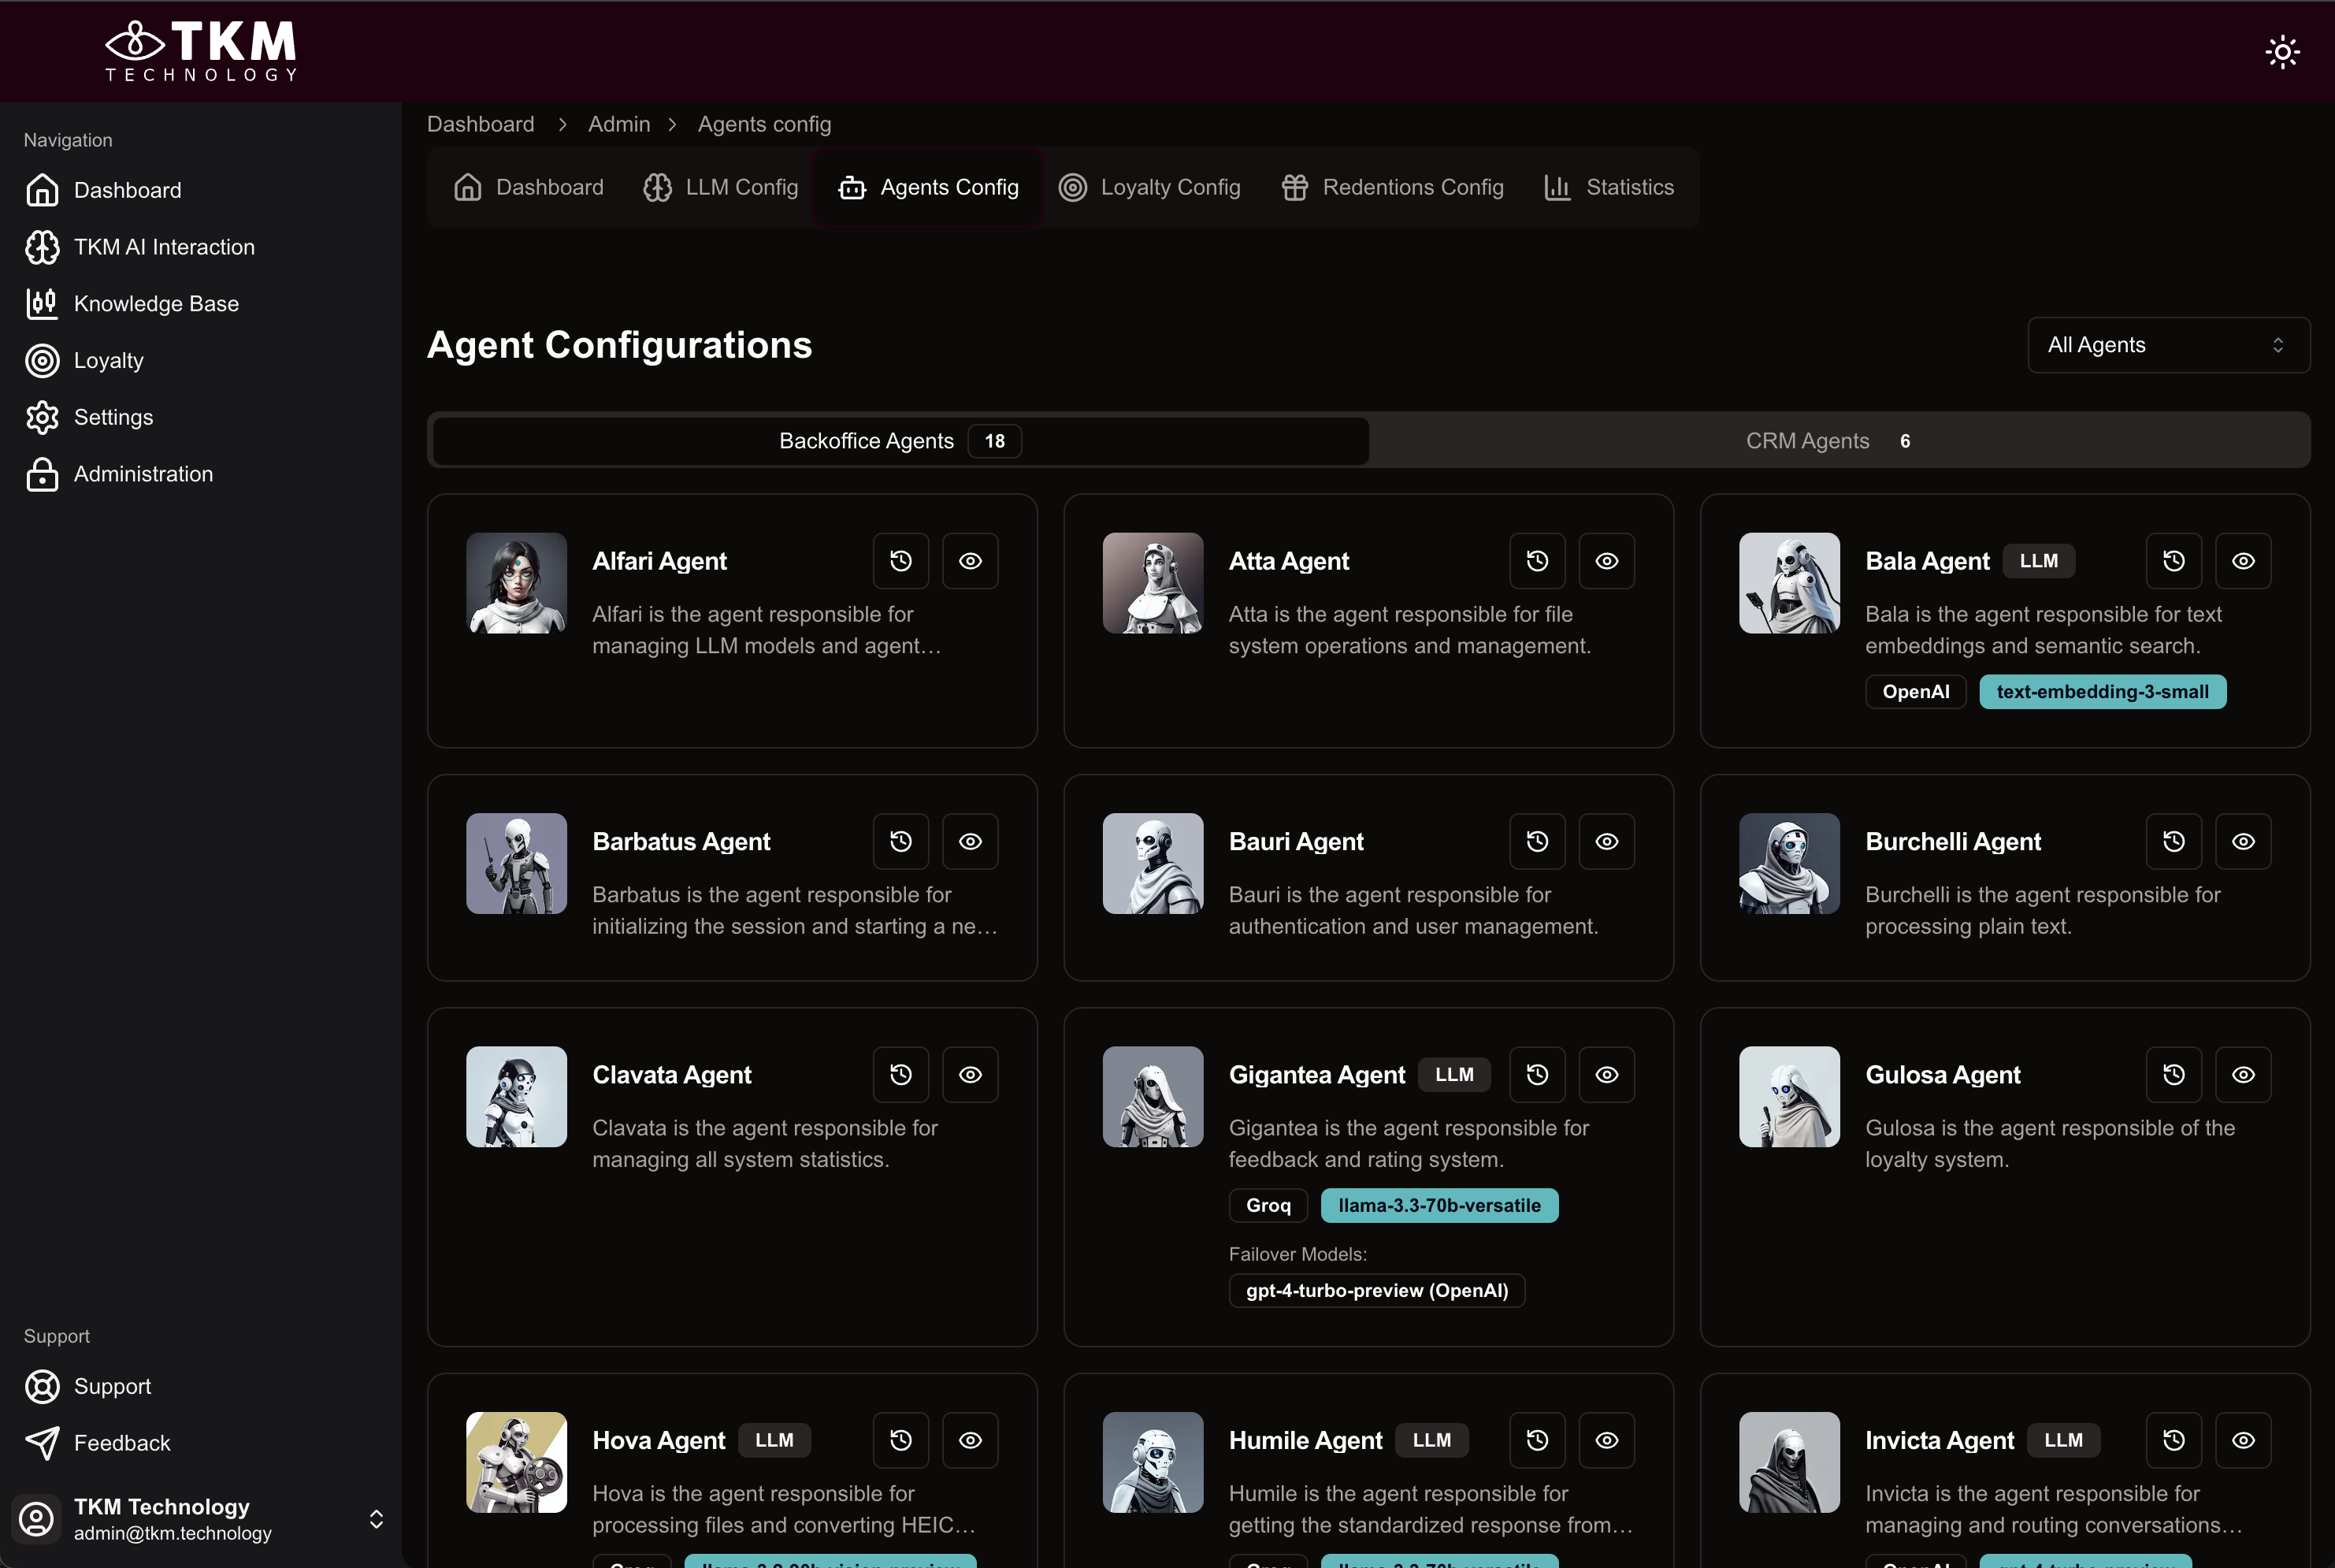
Task: Toggle light mode with the sun icon
Action: 2282,52
